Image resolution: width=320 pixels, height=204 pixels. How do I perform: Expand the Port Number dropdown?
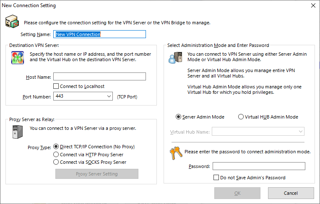109,97
